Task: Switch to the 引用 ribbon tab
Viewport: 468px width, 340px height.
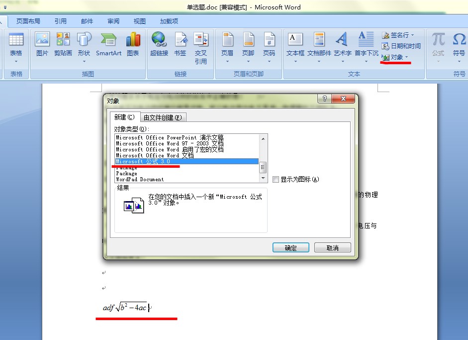Action: point(60,21)
